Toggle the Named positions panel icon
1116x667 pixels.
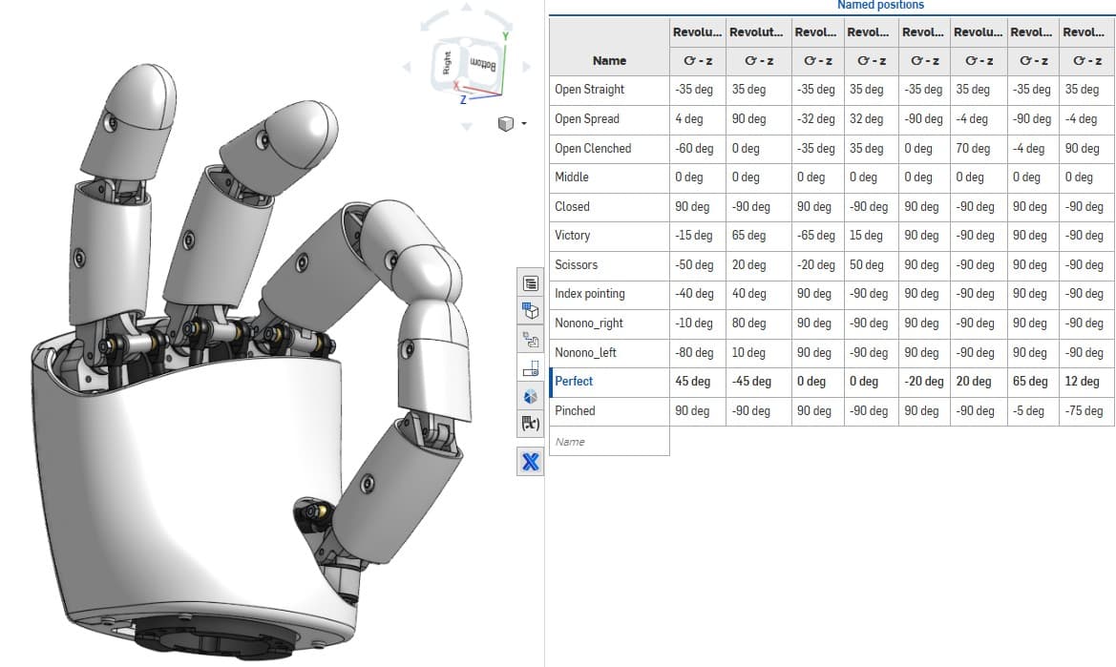[x=530, y=367]
